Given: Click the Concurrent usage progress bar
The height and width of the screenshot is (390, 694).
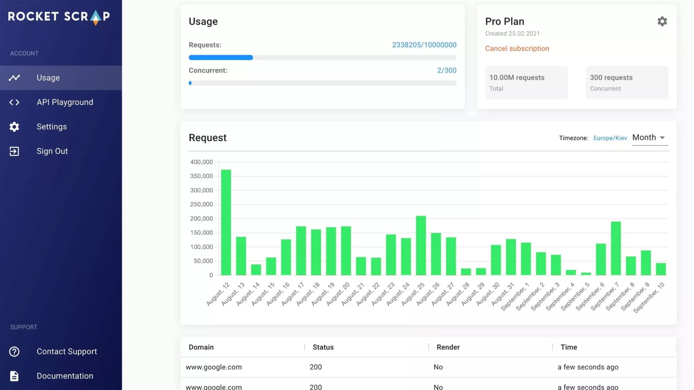Looking at the screenshot, I should pyautogui.click(x=322, y=83).
